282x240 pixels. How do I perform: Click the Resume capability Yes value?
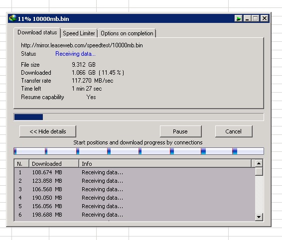click(91, 97)
